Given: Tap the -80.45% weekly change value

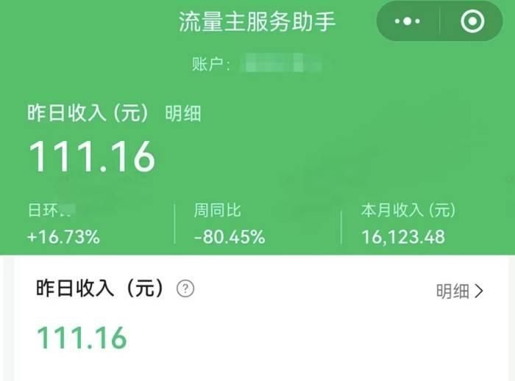Looking at the screenshot, I should tap(230, 237).
